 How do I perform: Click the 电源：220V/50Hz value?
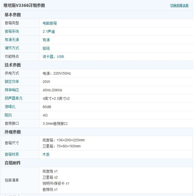[x=57, y=73]
